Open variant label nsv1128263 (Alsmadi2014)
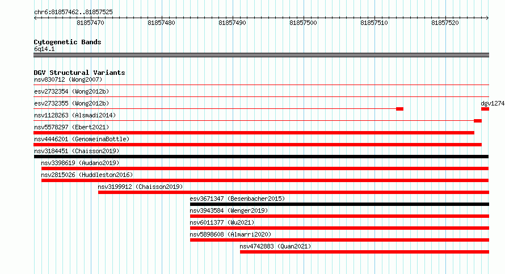 (75, 115)
